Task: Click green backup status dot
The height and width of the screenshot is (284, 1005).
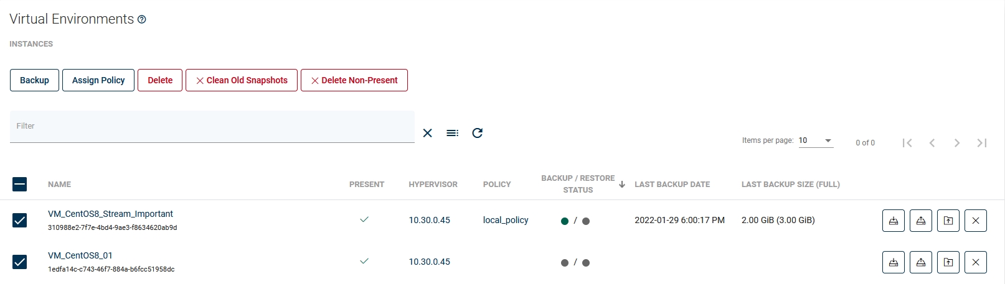Action: point(565,221)
